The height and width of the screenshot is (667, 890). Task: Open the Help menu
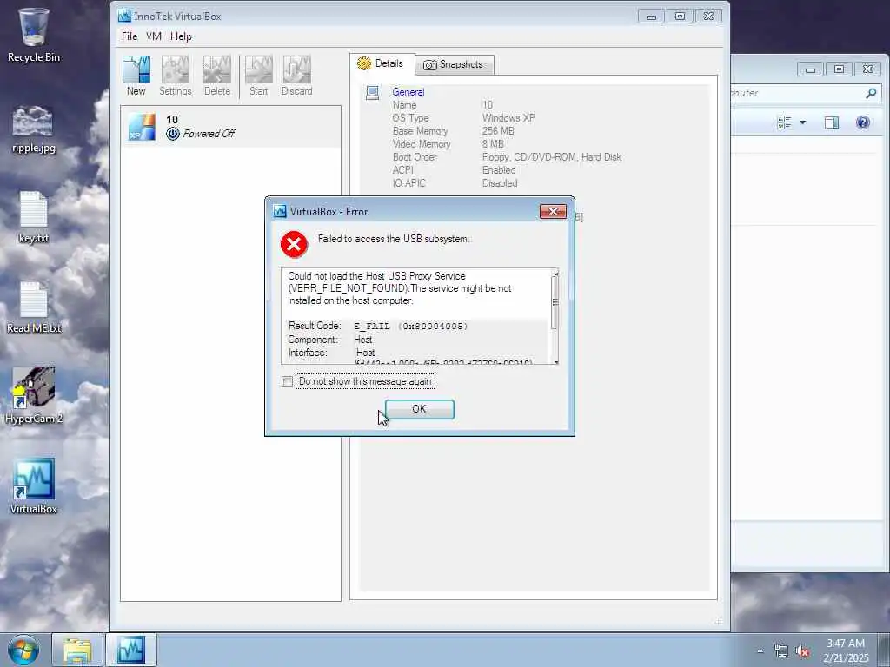click(x=181, y=36)
